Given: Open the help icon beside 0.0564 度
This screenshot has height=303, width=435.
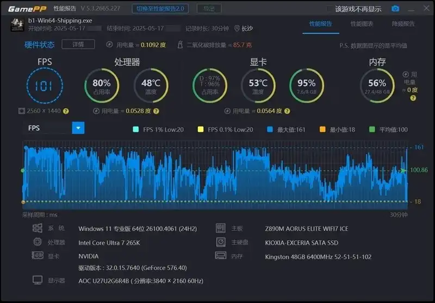Looking at the screenshot, I should pos(287,111).
